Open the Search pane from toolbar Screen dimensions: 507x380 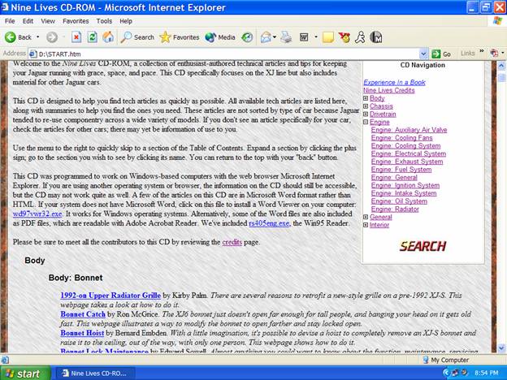(x=137, y=37)
